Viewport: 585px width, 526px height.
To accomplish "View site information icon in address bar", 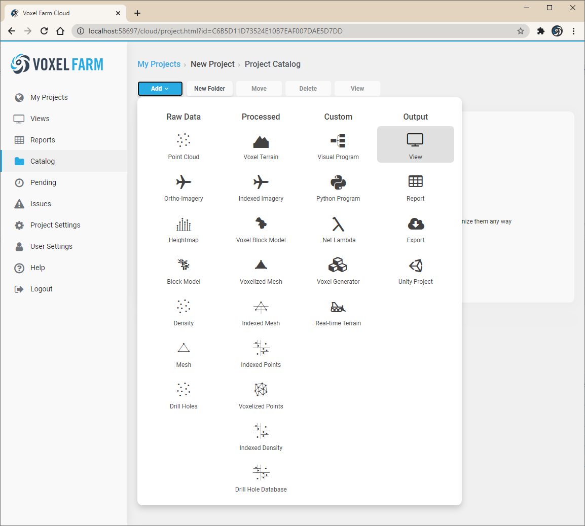I will (x=81, y=31).
